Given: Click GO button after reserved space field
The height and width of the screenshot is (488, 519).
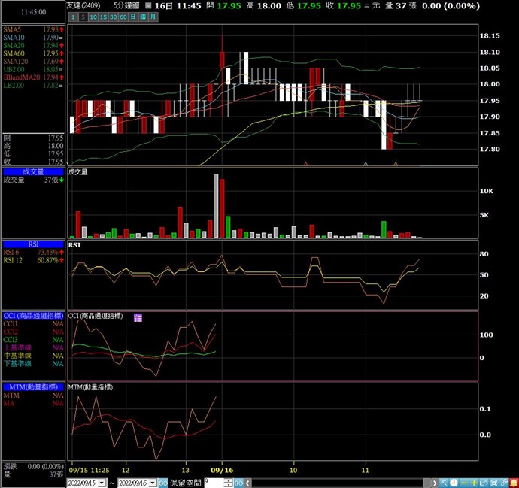Looking at the screenshot, I should point(238,483).
